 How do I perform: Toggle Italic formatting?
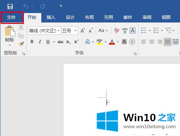[40, 42]
